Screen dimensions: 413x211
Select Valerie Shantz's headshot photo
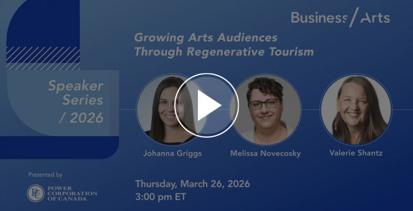click(356, 110)
